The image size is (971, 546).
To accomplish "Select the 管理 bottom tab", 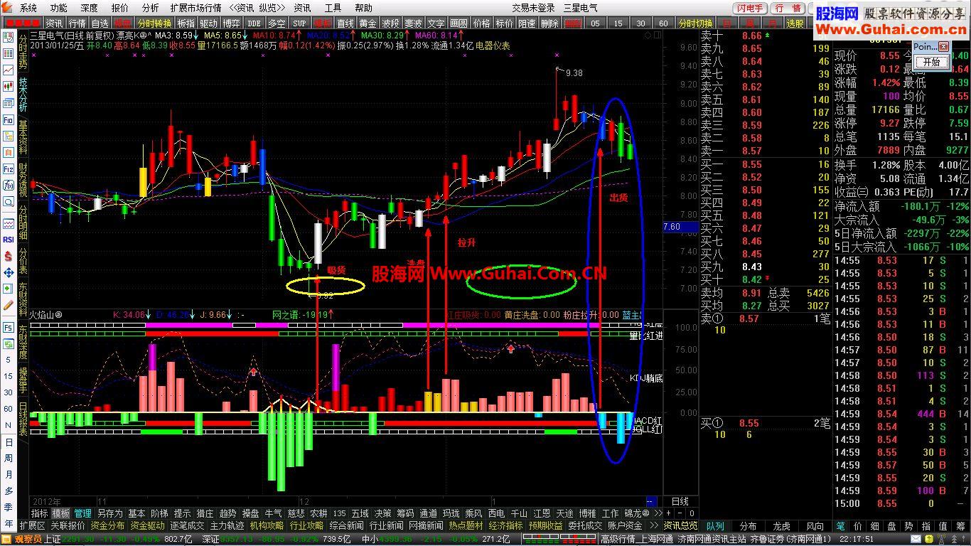I will tap(83, 513).
